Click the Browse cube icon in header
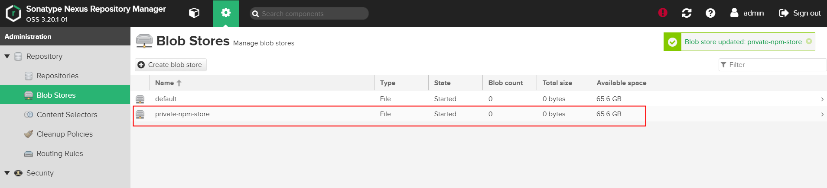 (x=194, y=13)
